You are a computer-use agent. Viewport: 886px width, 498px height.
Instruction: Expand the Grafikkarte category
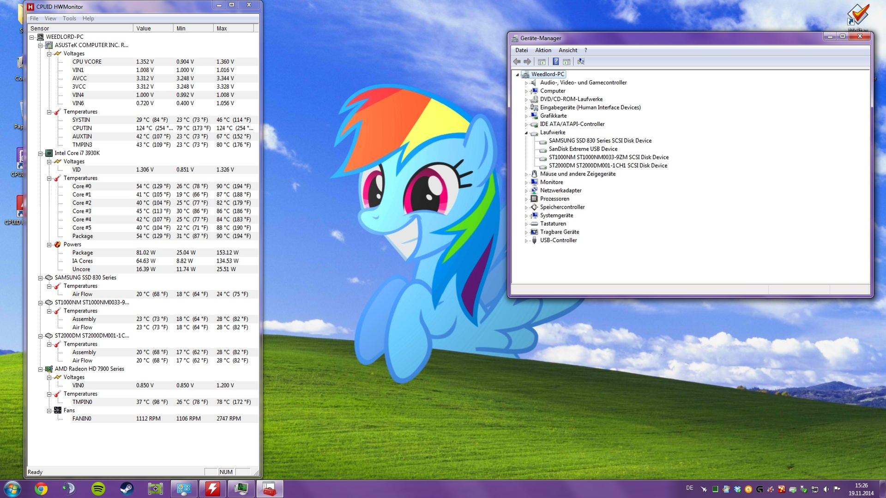[x=526, y=116]
